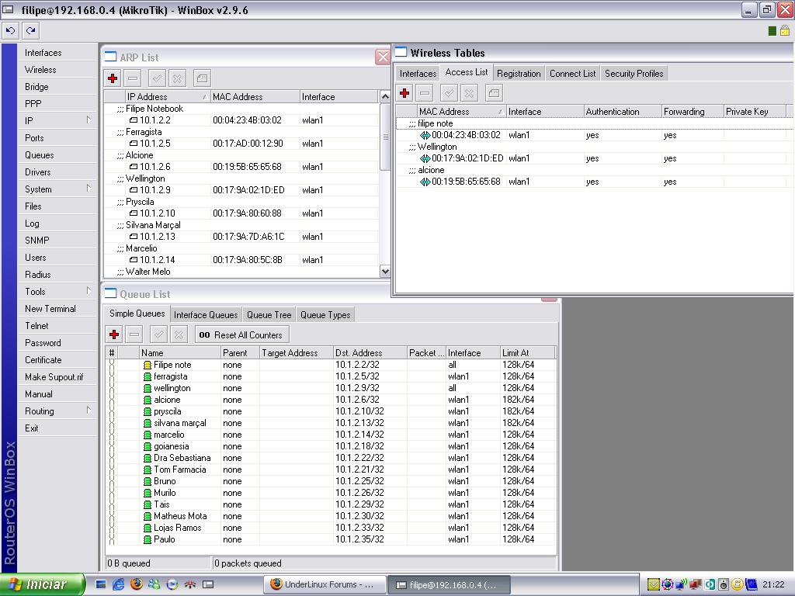Switch to Queue Tree tab

(269, 315)
